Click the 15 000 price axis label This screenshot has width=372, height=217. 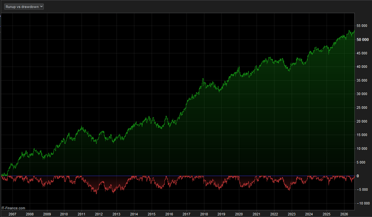362,135
